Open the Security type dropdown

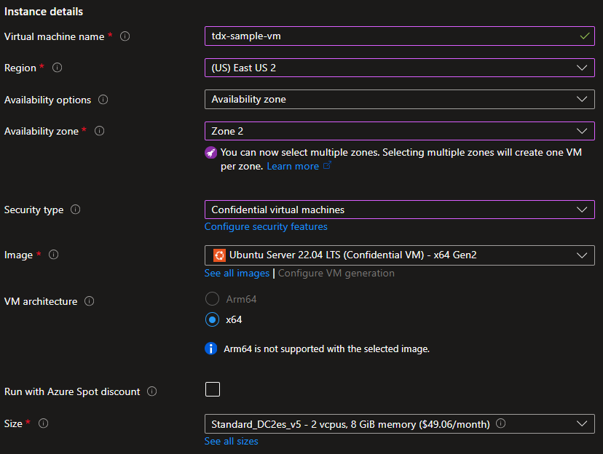pos(399,210)
